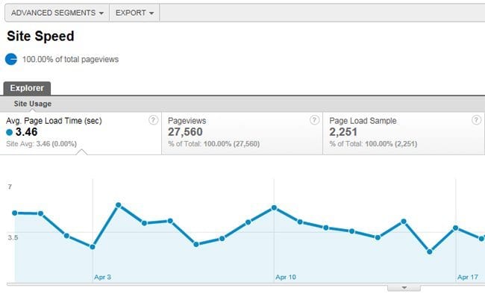Click the blue pageviews segment pie icon

pos(11,59)
